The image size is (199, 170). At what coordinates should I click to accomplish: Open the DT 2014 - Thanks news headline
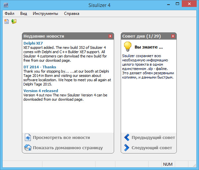(40, 67)
